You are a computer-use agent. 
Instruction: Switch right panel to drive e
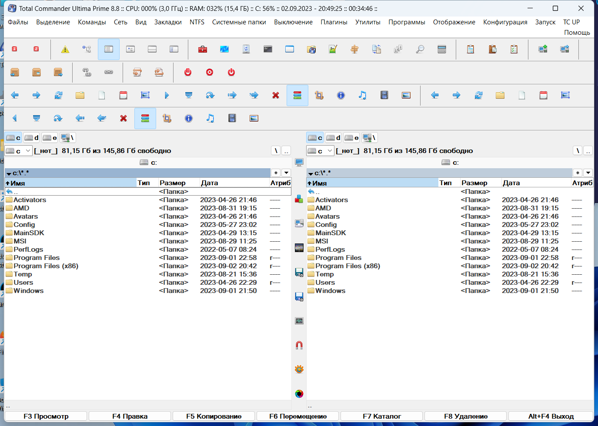coord(352,138)
